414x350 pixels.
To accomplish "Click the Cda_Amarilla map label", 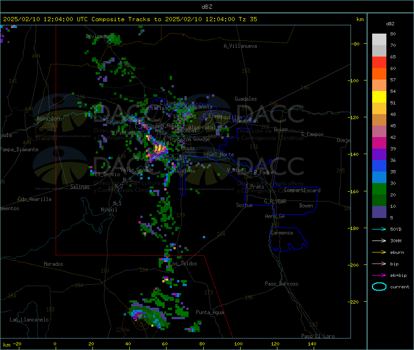I will pos(34,199).
